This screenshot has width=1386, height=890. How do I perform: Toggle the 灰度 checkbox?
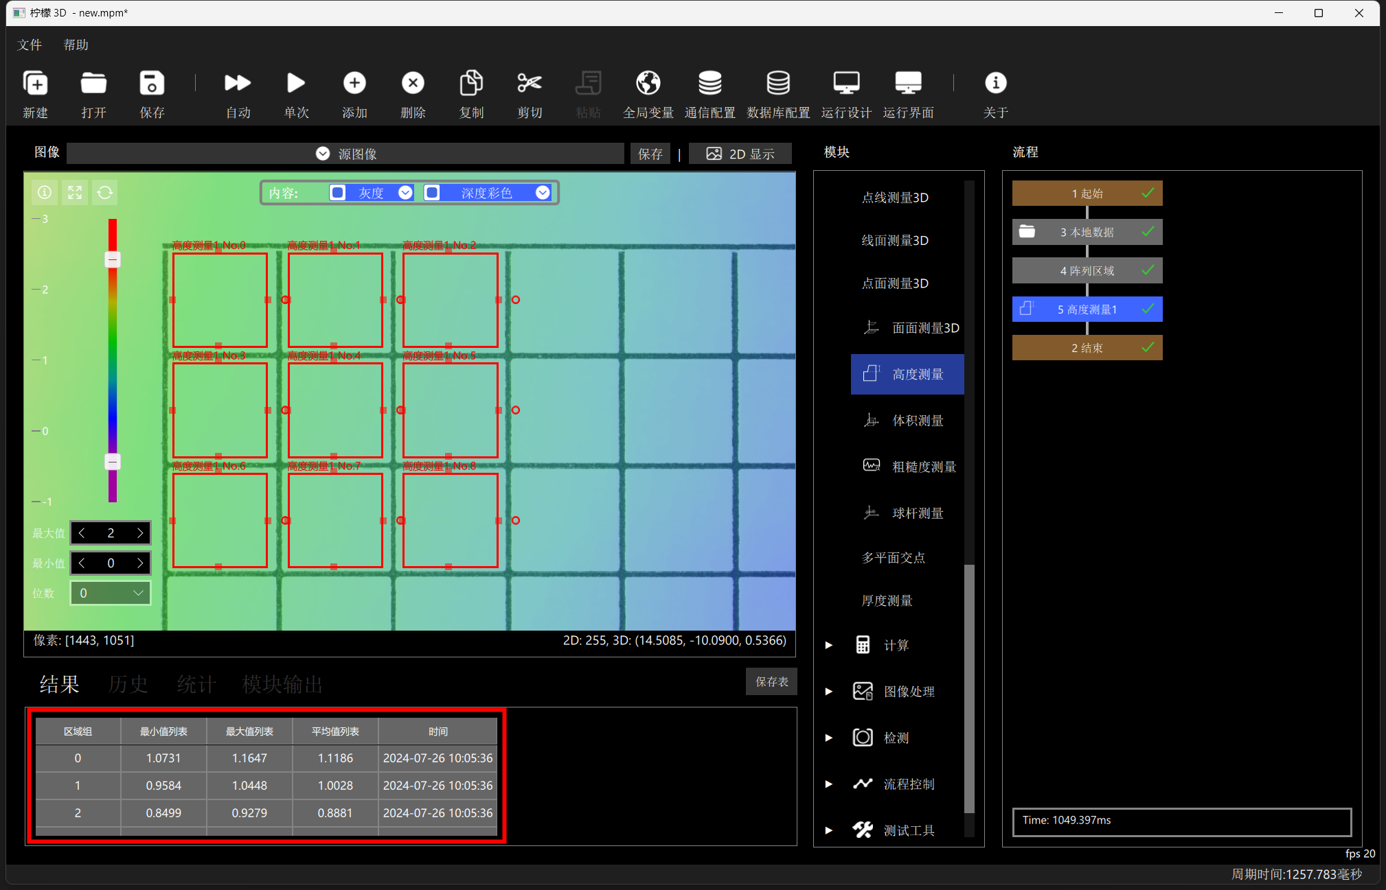(337, 193)
